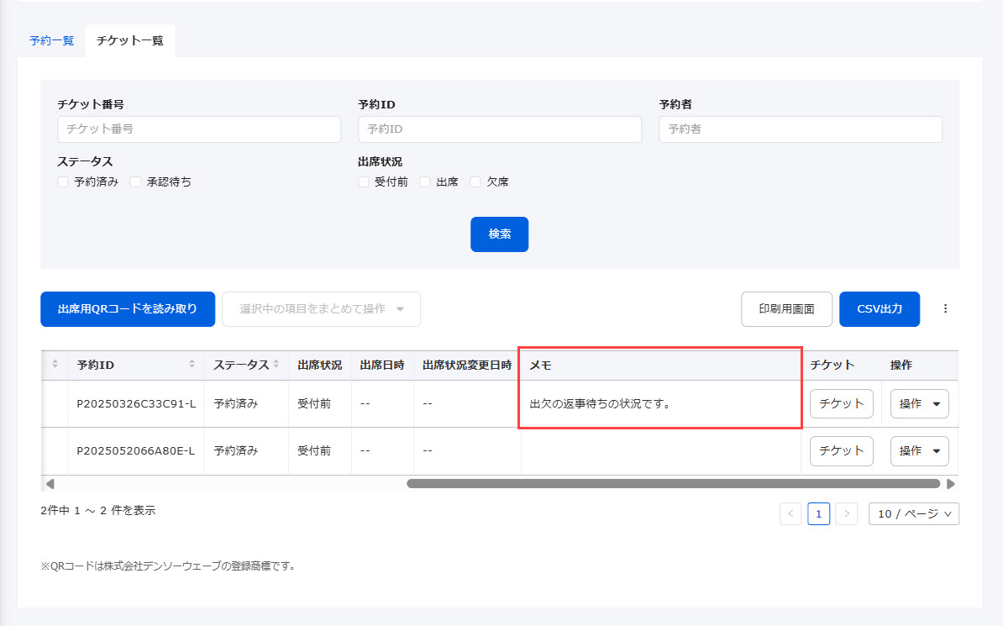The width and height of the screenshot is (1003, 626).
Task: Tick the 欠席 attendance checkbox
Action: [x=475, y=181]
